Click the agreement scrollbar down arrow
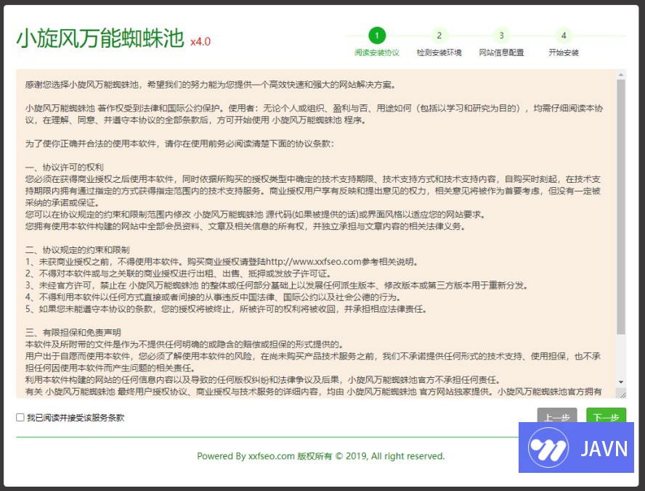 click(621, 382)
